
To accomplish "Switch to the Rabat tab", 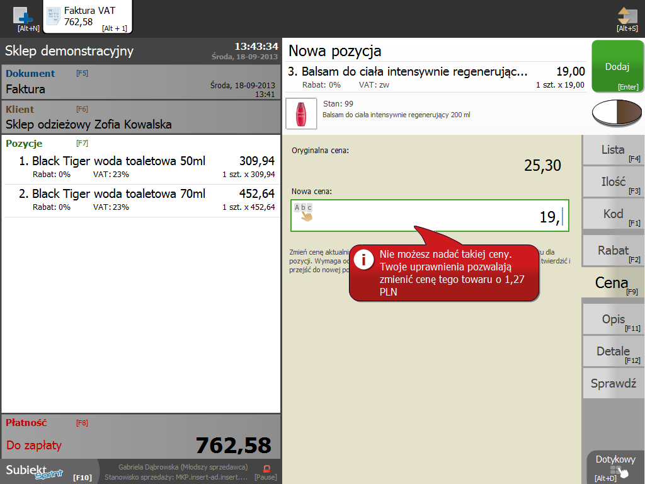I will (x=614, y=250).
